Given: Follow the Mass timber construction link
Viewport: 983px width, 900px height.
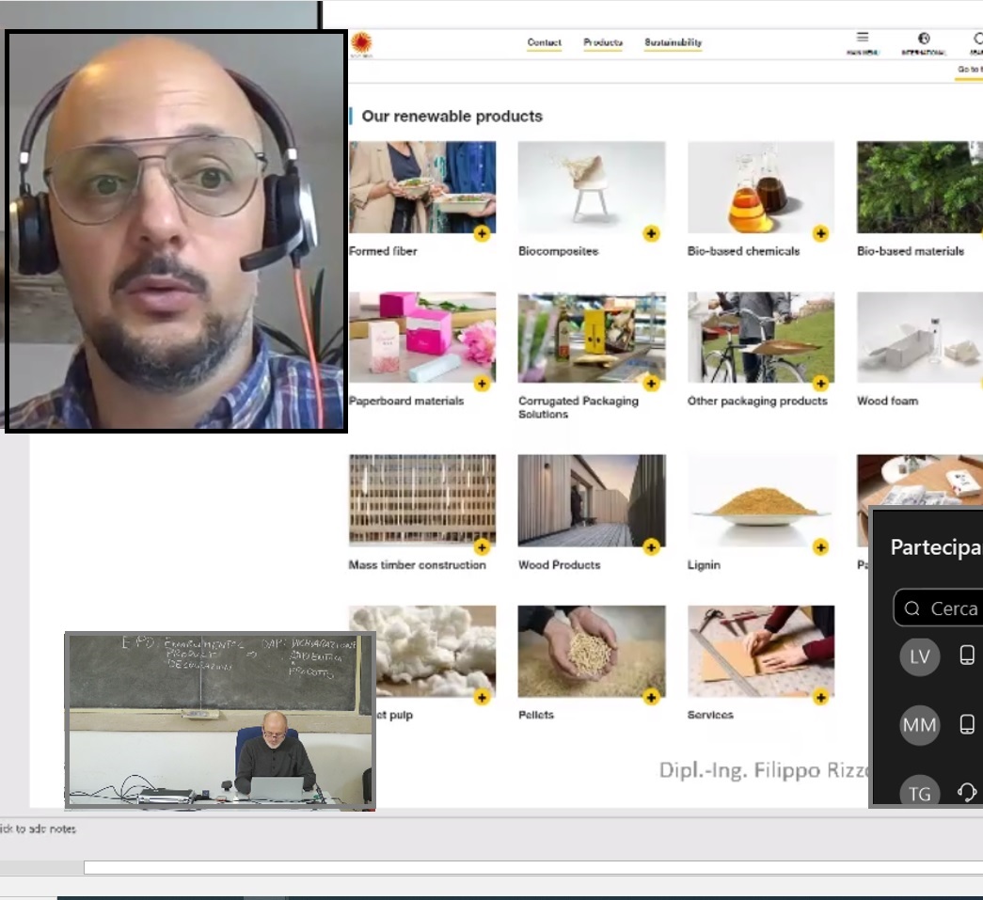Looking at the screenshot, I should point(418,564).
